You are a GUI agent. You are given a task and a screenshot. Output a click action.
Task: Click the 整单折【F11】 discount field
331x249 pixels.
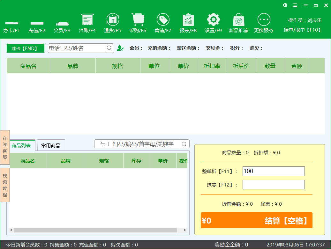click(x=273, y=171)
